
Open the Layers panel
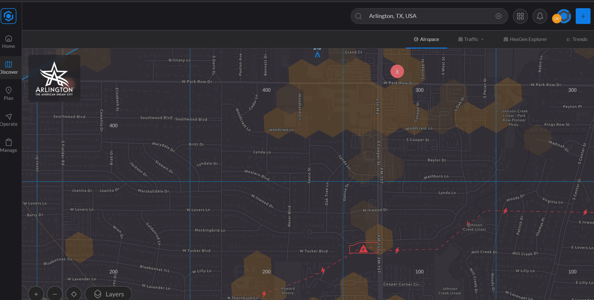pyautogui.click(x=109, y=294)
